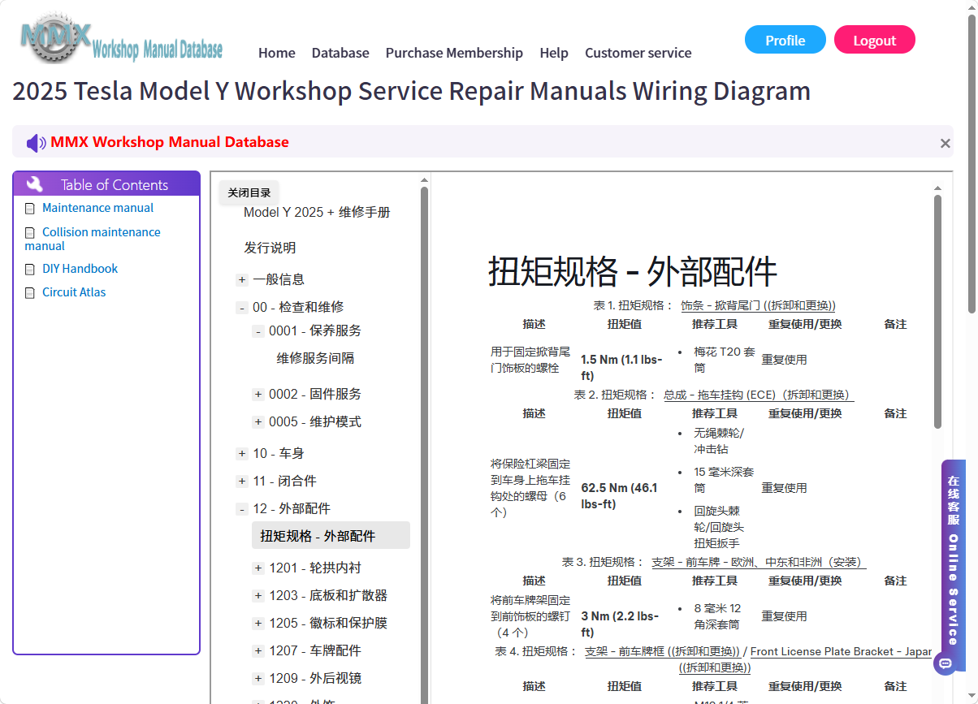Viewport: 978px width, 704px height.
Task: Click the 62.5 Nm (46.1 lbs-ft) torque value
Action: coord(620,496)
